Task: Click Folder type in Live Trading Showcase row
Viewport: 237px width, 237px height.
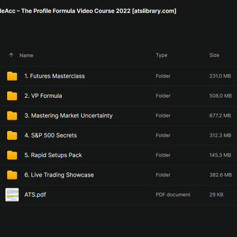Action: pos(163,175)
